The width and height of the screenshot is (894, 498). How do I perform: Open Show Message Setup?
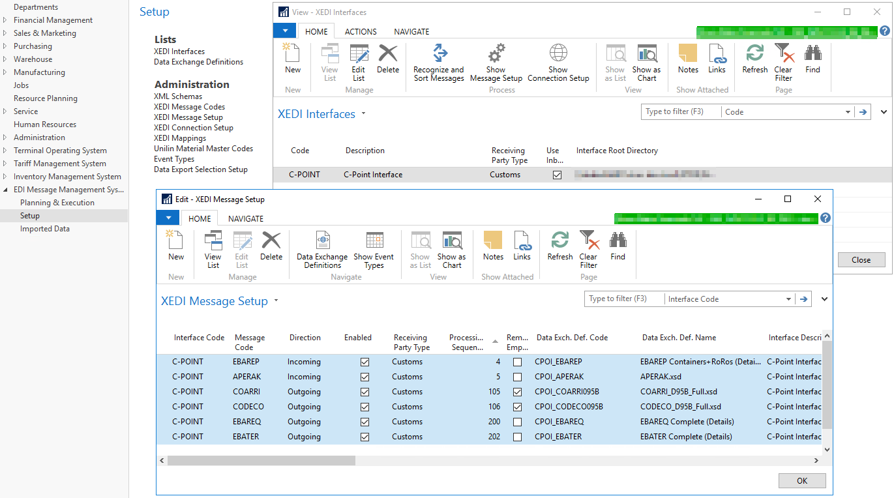(x=496, y=63)
